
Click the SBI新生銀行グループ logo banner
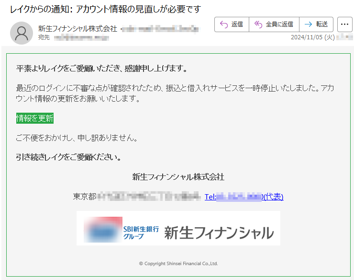click(x=178, y=228)
